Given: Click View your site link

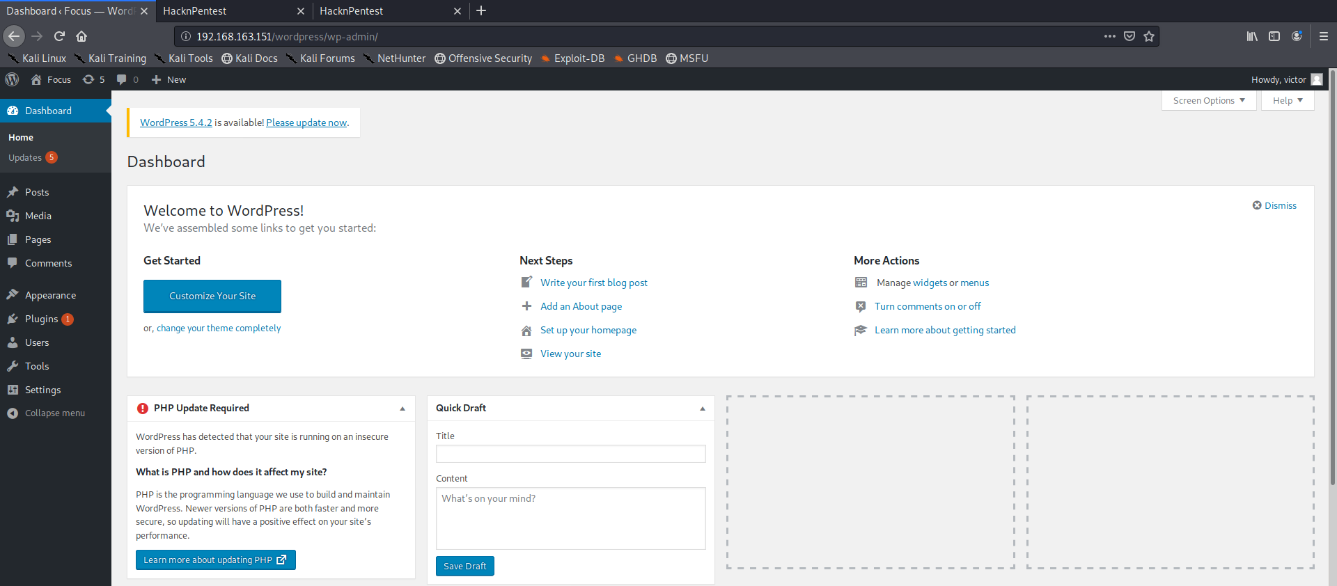Looking at the screenshot, I should click(x=571, y=354).
